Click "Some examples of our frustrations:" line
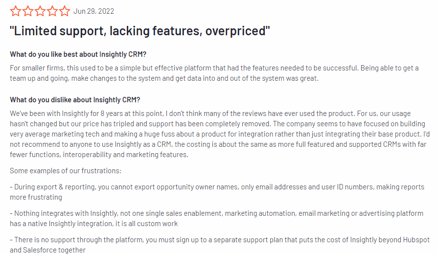Viewport: 438px width, 254px height. [66, 171]
